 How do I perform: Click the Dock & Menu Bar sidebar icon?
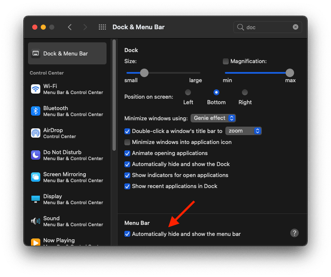[x=36, y=53]
